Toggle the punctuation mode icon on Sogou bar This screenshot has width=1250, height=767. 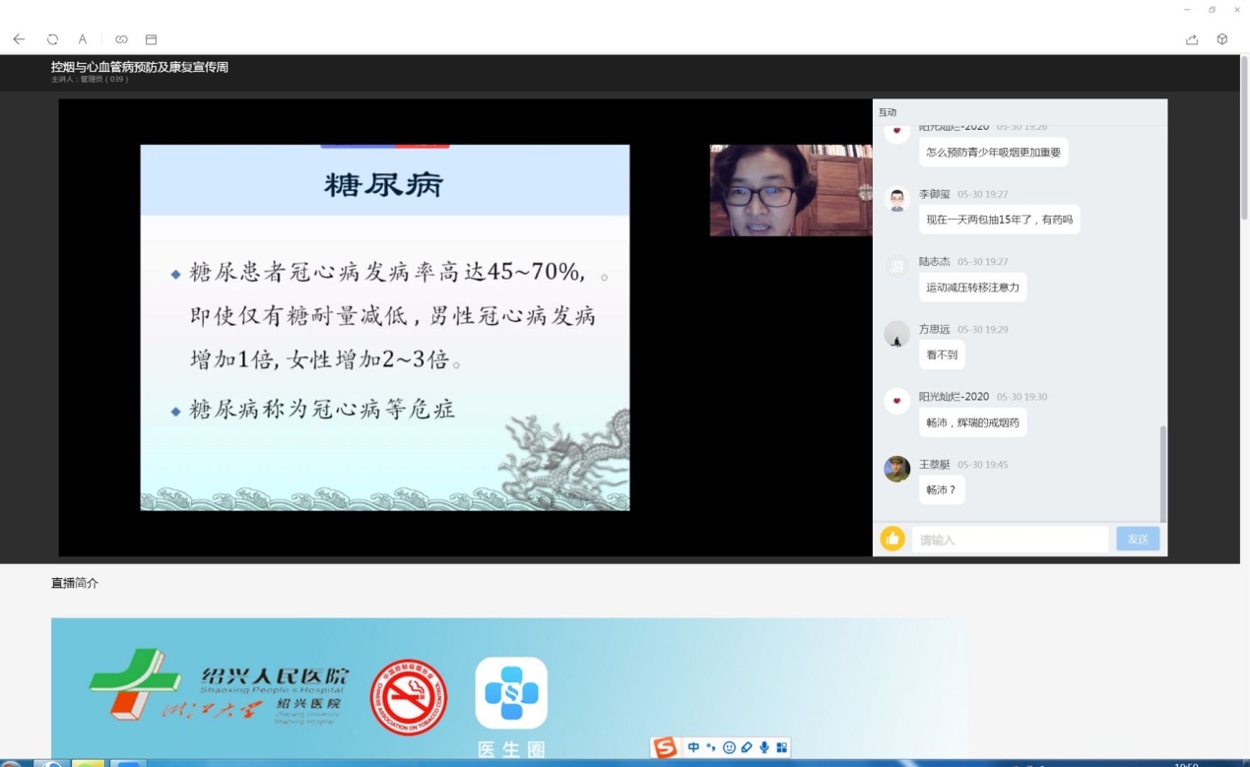click(x=710, y=747)
